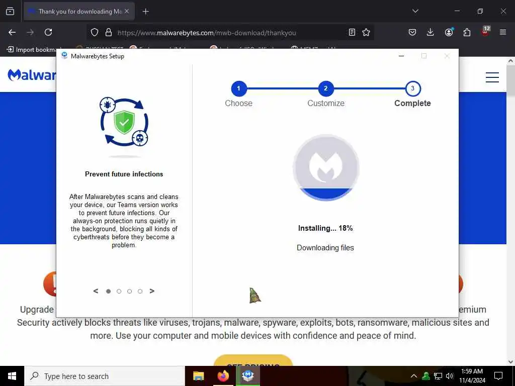Click the green user tray icon
The height and width of the screenshot is (386, 515).
pos(426,376)
